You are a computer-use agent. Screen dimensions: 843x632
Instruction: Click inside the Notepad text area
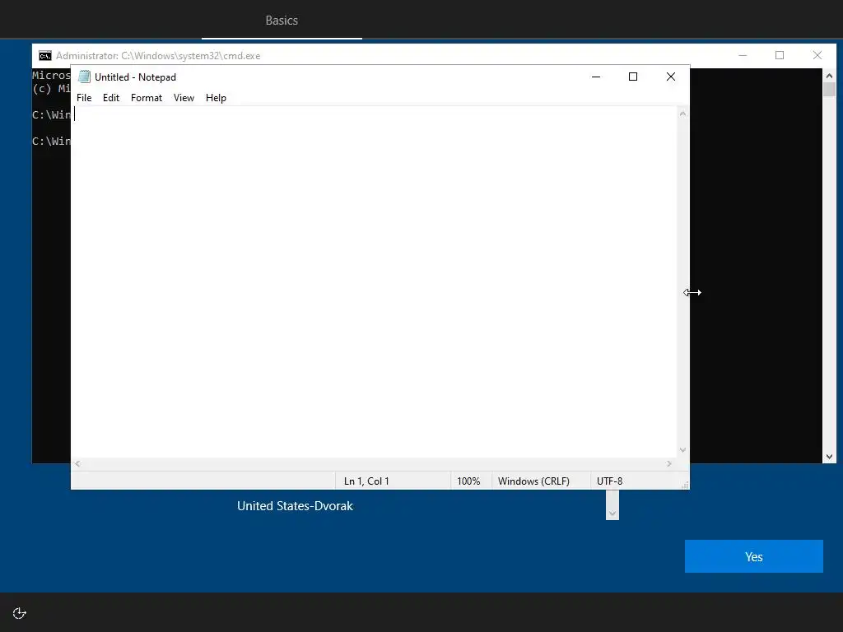tap(375, 281)
